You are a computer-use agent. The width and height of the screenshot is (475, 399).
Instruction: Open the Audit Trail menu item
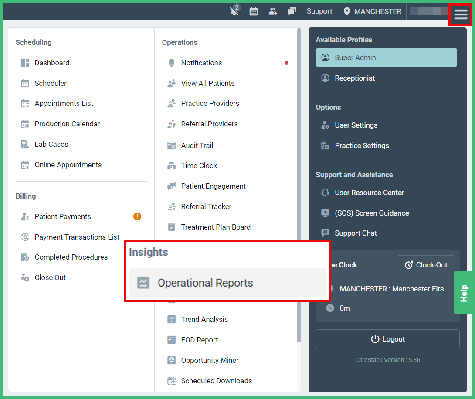click(x=197, y=145)
